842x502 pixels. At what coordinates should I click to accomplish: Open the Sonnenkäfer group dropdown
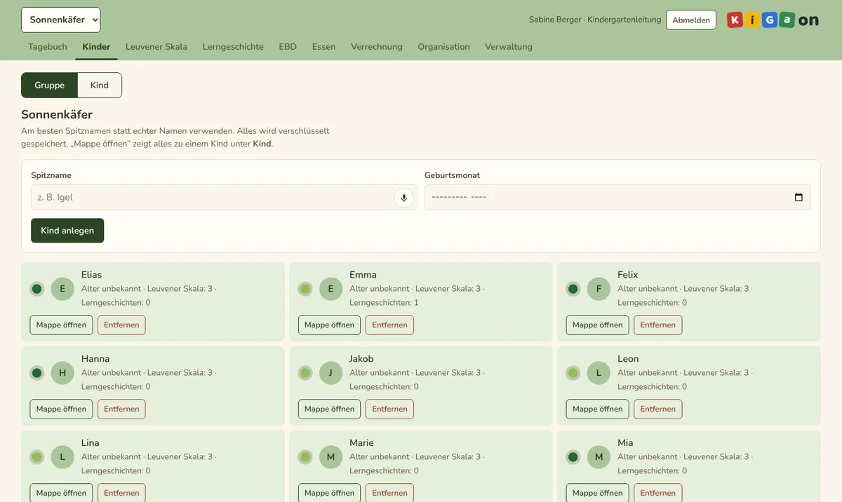point(61,20)
